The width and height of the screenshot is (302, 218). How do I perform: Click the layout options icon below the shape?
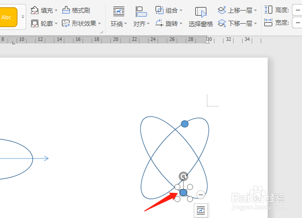201,210
